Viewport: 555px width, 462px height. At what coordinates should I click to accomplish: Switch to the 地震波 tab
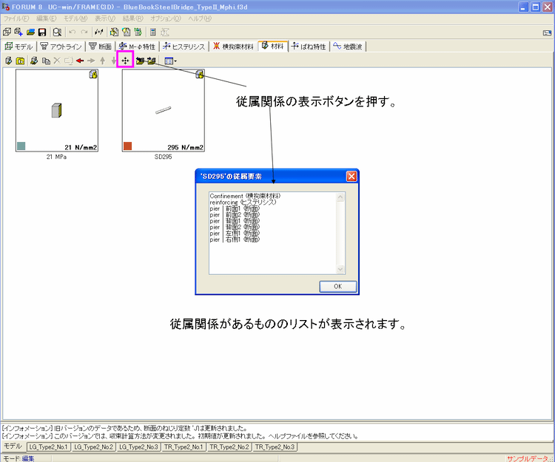tap(348, 47)
